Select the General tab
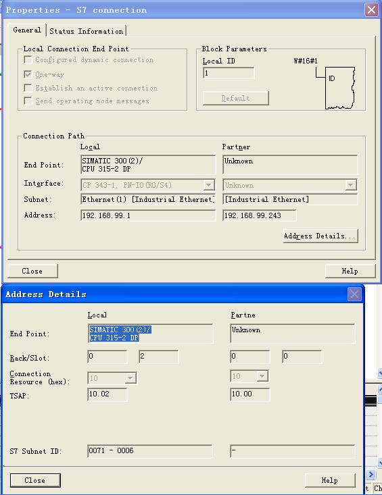Screen dimensions: 382x495 click(27, 30)
